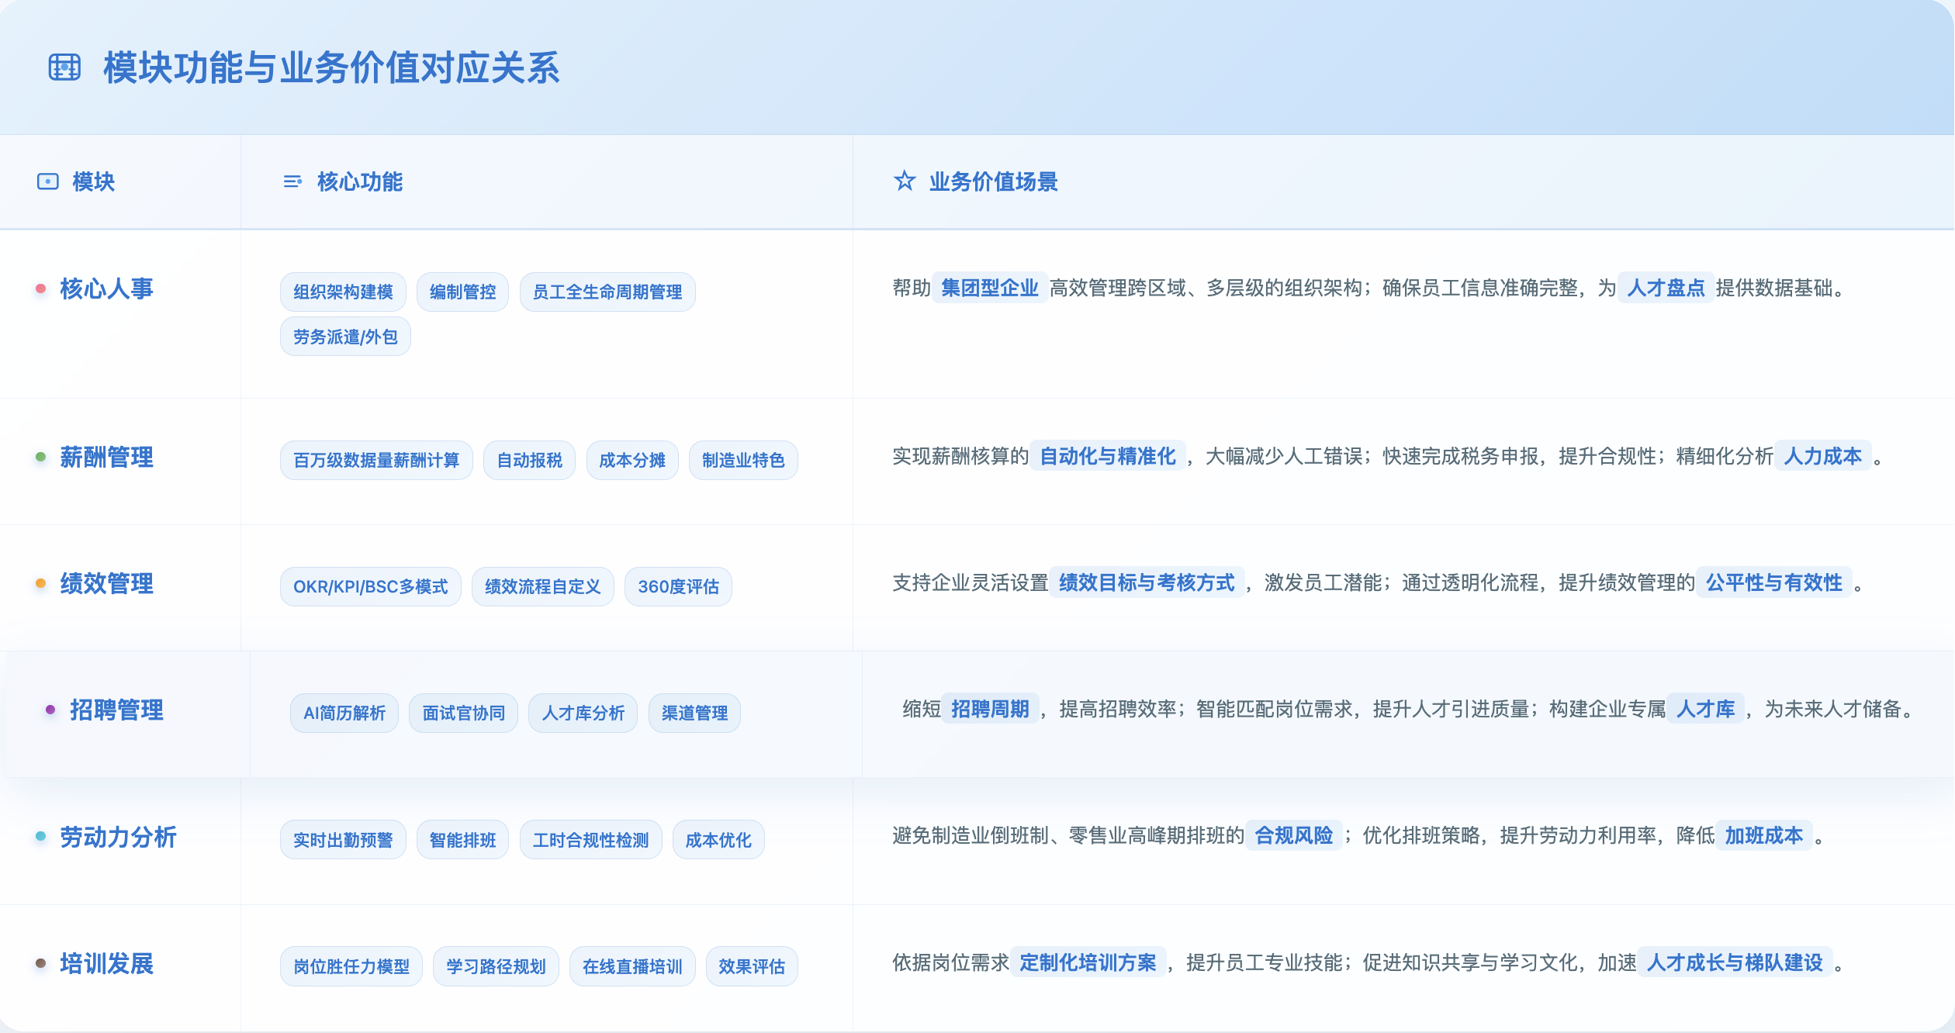Click the 核心功能 list icon
The image size is (1955, 1033).
pos(292,181)
